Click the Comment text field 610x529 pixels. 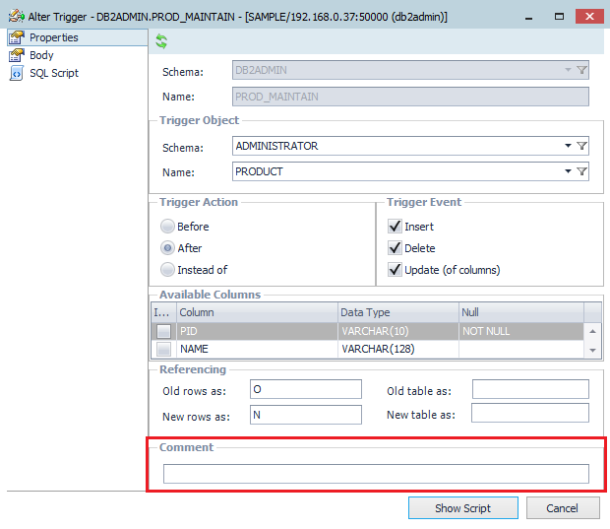376,474
